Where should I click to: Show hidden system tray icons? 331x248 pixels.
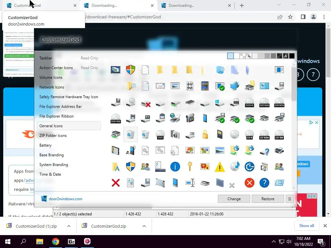click(273, 242)
